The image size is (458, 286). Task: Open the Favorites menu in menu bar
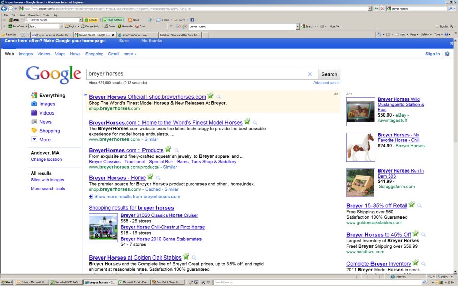coord(34,15)
